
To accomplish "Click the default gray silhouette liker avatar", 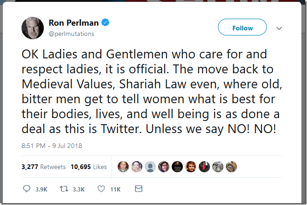I will pos(150,167).
